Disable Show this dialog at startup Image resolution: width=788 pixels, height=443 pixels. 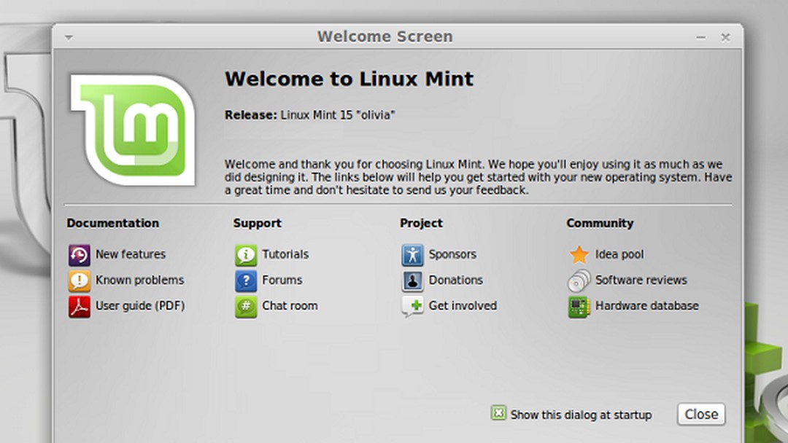pyautogui.click(x=499, y=413)
